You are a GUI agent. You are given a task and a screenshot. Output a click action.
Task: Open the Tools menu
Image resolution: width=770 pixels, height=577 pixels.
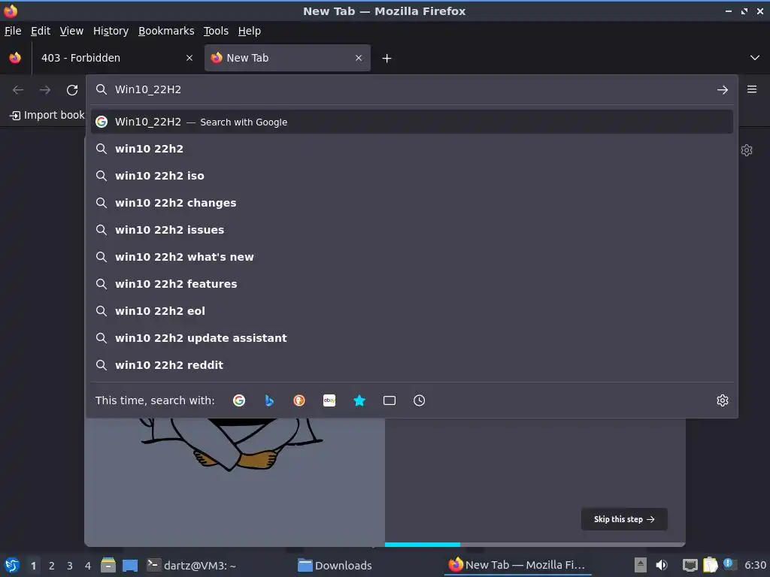(x=216, y=31)
